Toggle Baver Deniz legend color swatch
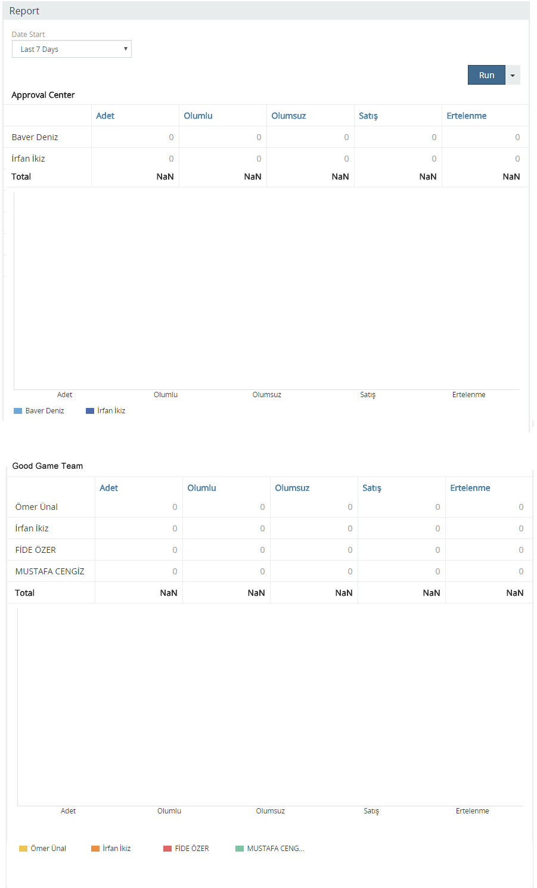Viewport: 537px width, 888px height. click(x=18, y=411)
